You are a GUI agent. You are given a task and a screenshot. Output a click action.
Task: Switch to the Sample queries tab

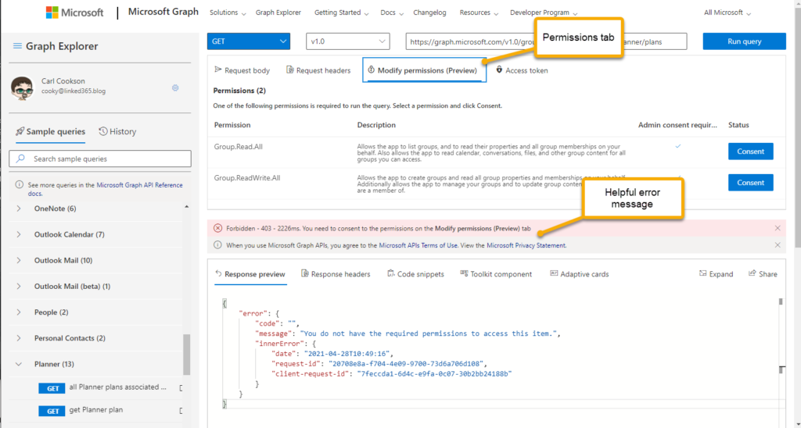click(51, 132)
